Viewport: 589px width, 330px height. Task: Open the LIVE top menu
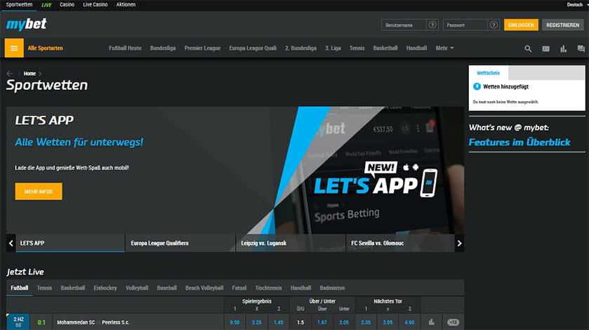pos(46,5)
